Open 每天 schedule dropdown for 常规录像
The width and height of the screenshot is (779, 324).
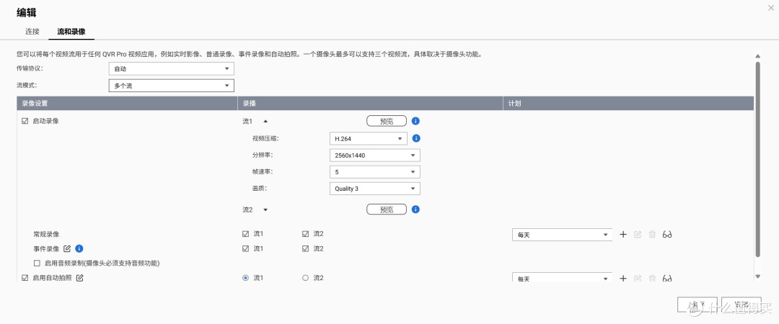[563, 235]
